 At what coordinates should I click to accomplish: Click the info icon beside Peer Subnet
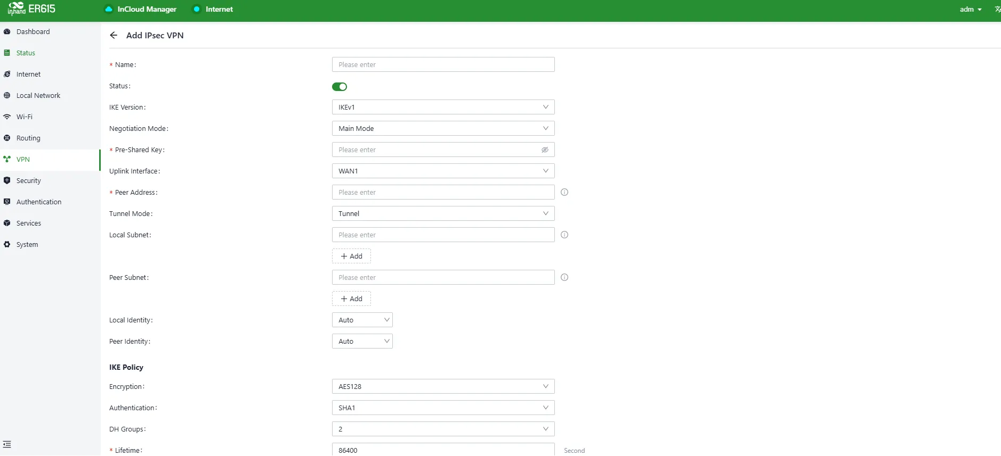tap(564, 277)
